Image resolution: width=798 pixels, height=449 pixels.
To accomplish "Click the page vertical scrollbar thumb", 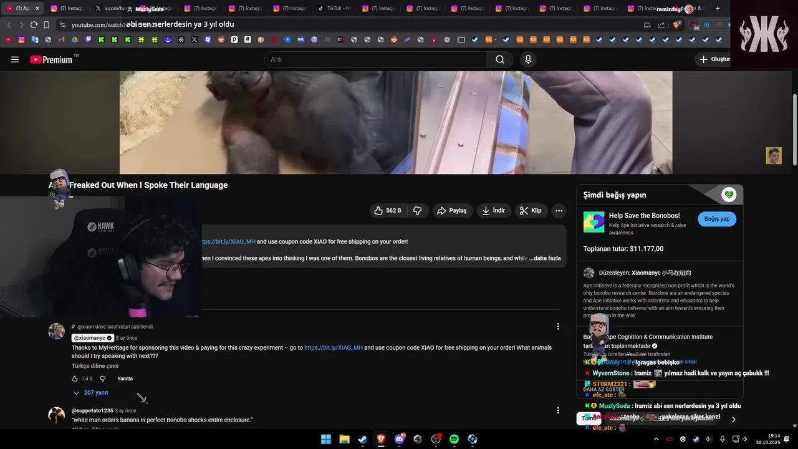I will coord(795,130).
